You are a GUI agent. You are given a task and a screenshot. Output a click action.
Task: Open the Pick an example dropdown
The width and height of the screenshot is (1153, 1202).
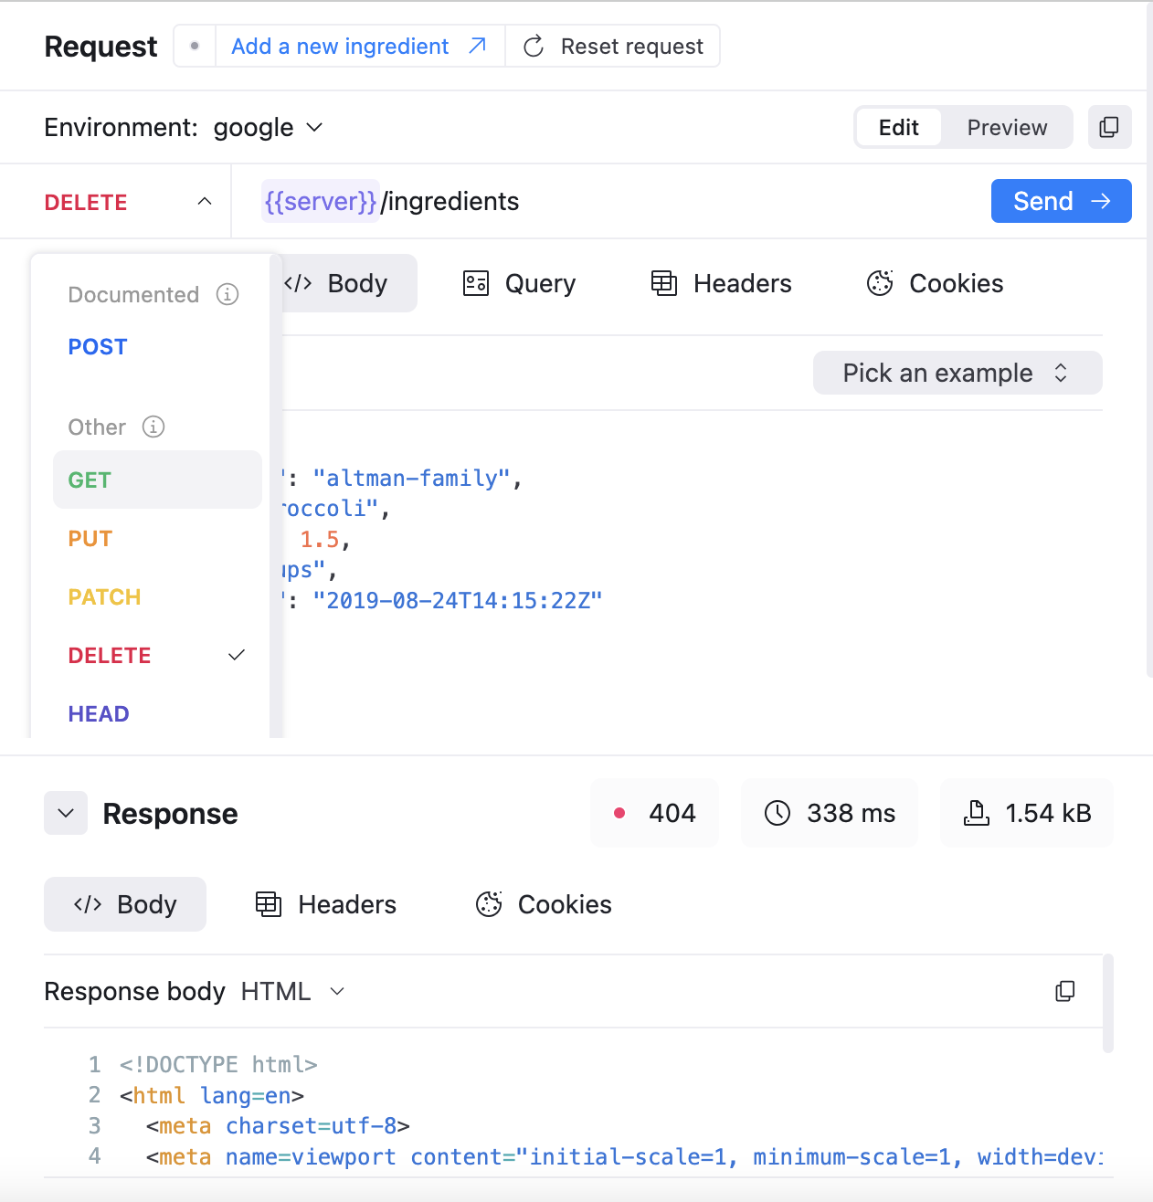tap(957, 373)
